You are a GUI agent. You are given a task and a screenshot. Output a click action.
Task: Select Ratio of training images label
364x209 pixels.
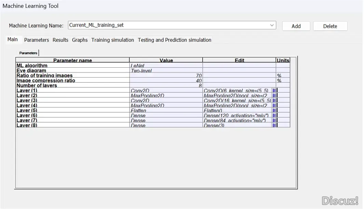click(72, 75)
